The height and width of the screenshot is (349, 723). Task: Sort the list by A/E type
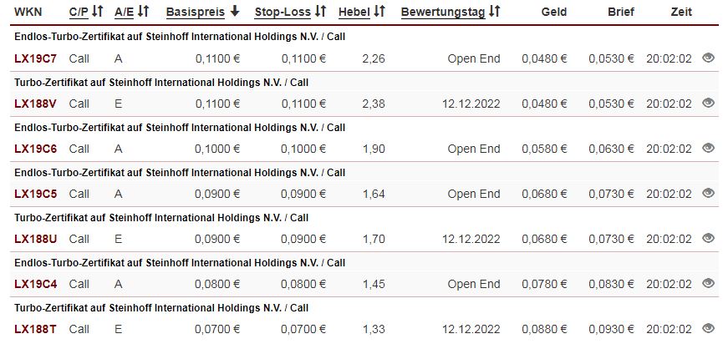coord(132,13)
